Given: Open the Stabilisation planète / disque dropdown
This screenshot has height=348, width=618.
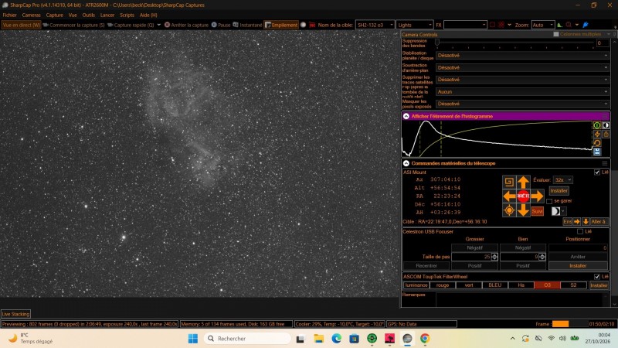Looking at the screenshot, I should [x=523, y=55].
